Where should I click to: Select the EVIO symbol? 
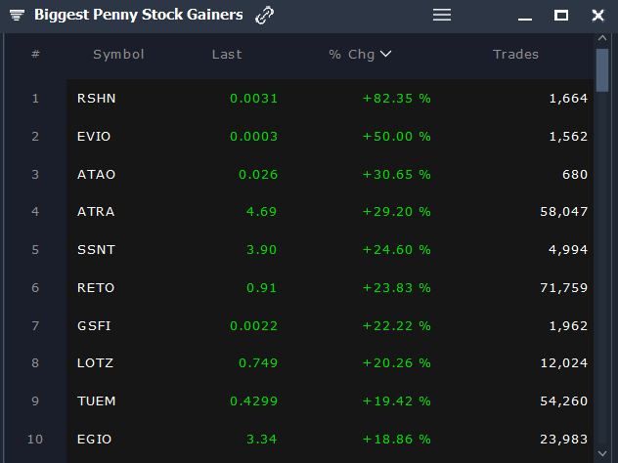coord(95,136)
